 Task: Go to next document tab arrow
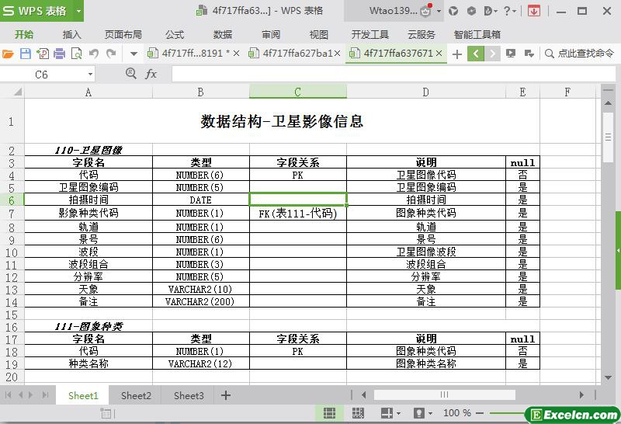[492, 54]
